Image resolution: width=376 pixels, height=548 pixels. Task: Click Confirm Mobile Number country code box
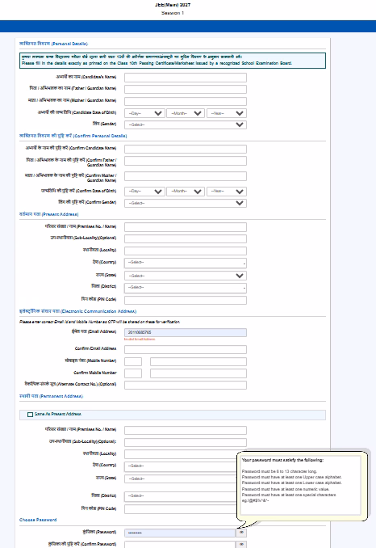pyautogui.click(x=133, y=373)
